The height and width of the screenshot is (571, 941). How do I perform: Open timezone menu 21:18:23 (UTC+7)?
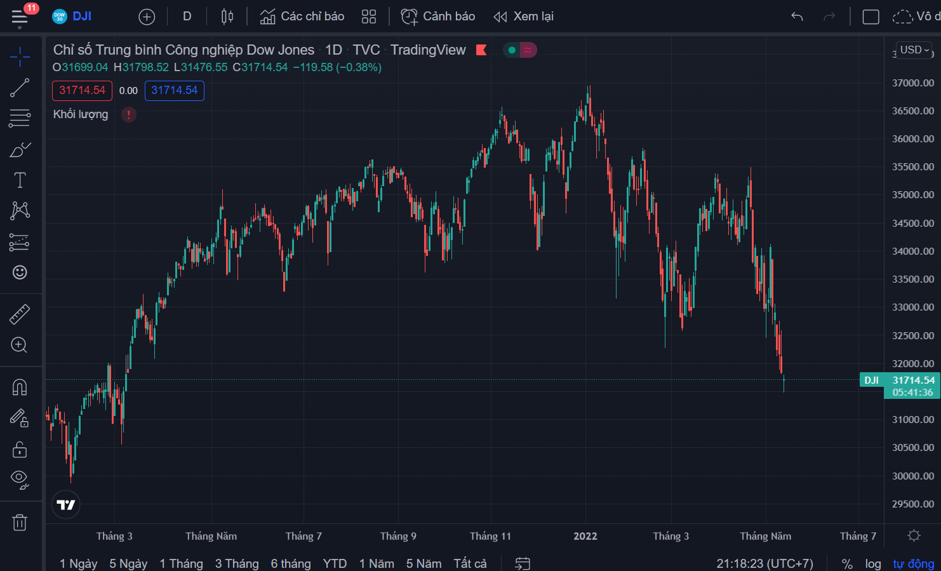764,563
